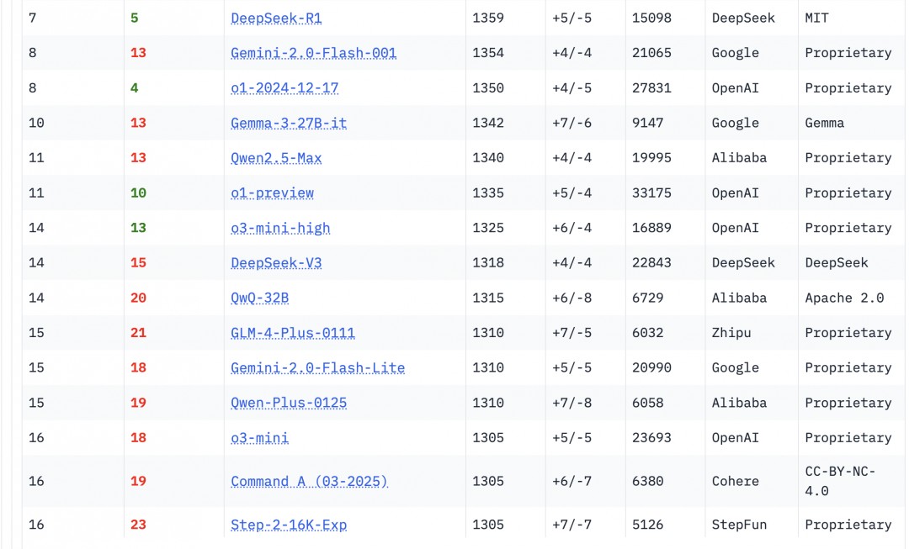
Task: Open the Command A (03-2025) link
Action: (x=309, y=482)
